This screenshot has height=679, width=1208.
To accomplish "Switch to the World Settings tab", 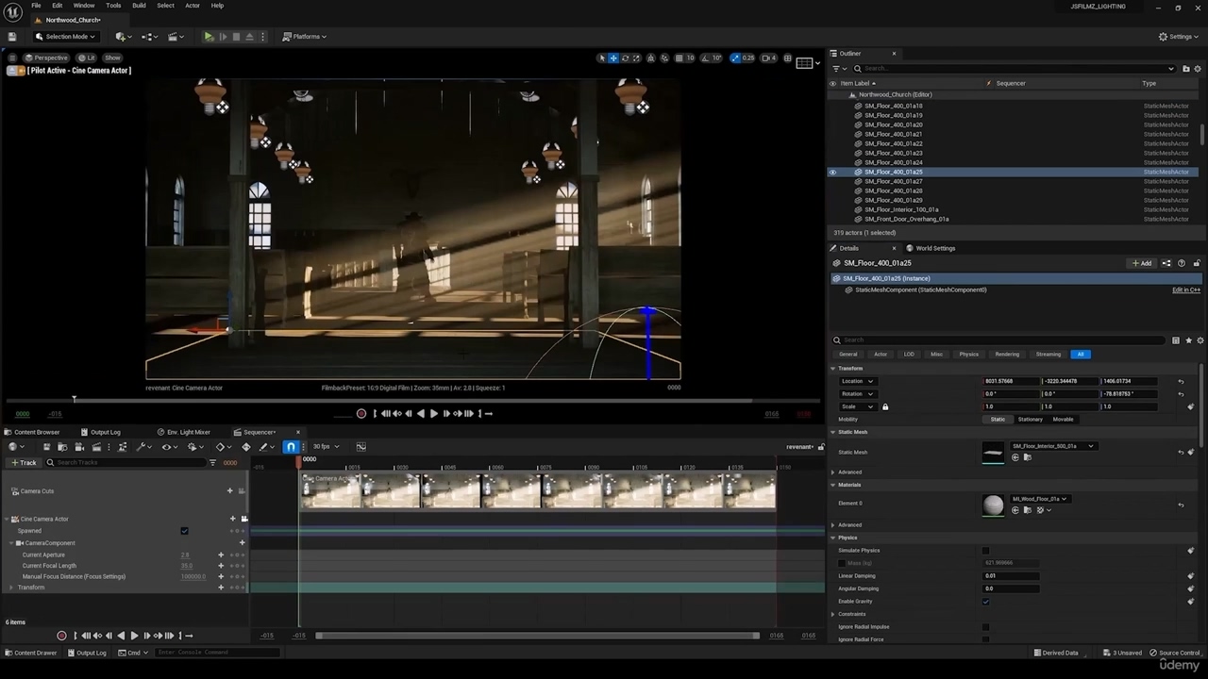I will click(x=931, y=249).
